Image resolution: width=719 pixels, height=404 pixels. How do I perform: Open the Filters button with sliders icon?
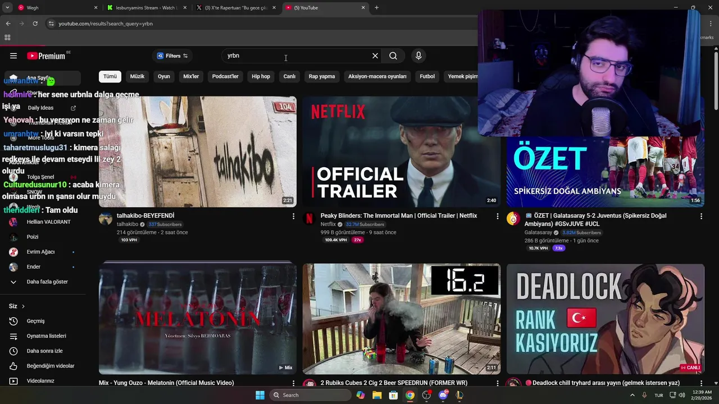pos(172,56)
